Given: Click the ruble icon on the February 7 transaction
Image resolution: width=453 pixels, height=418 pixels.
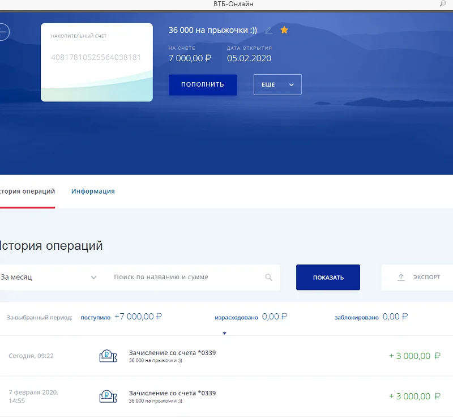Looking at the screenshot, I should coord(106,396).
